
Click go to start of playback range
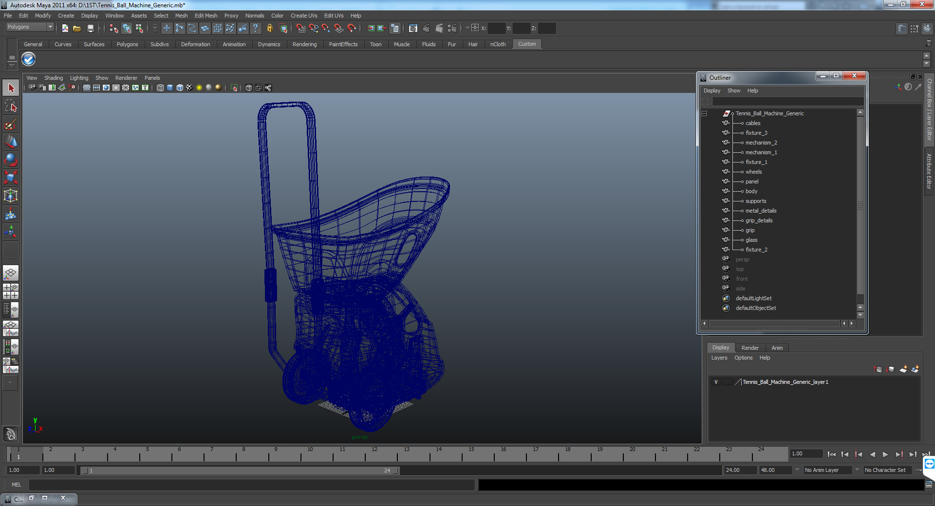(831, 454)
